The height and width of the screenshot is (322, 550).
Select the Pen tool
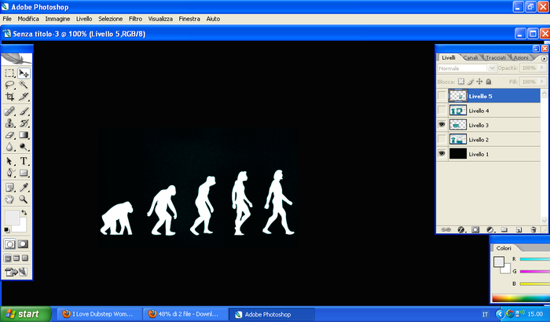point(9,173)
